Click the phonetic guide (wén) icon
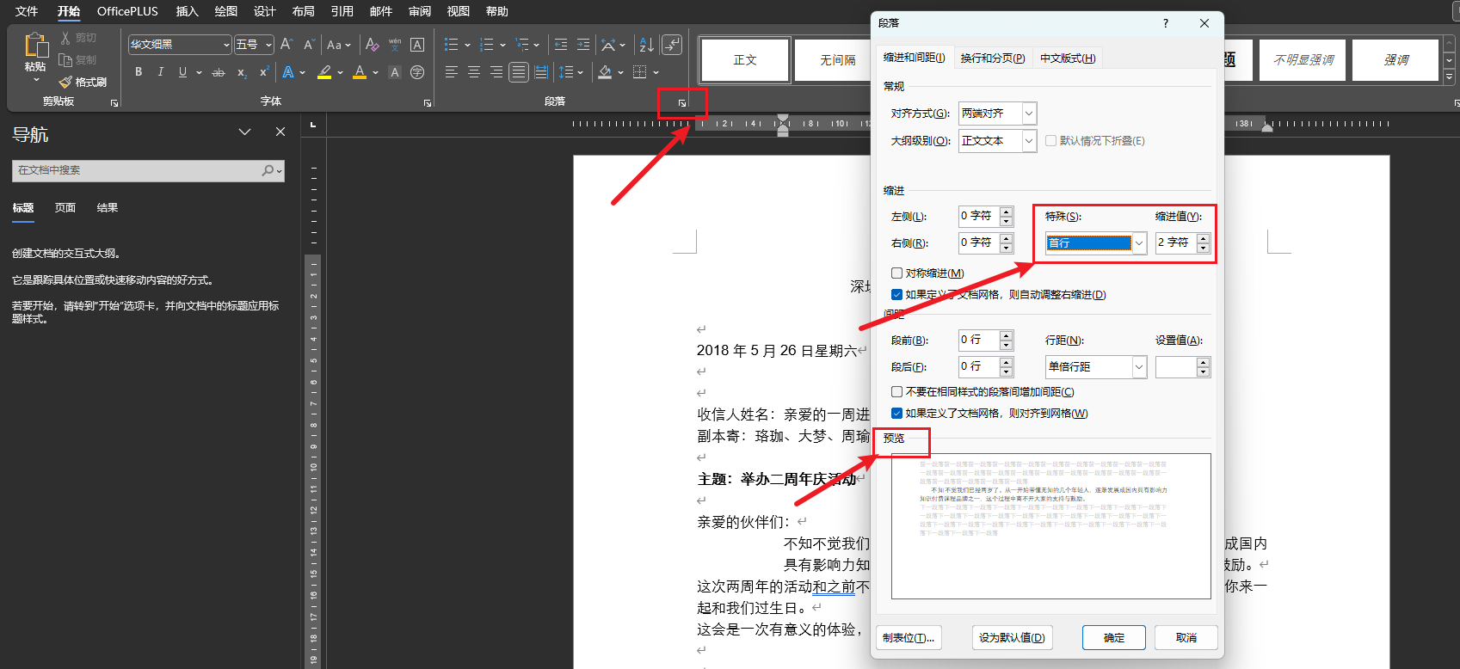 coord(395,44)
